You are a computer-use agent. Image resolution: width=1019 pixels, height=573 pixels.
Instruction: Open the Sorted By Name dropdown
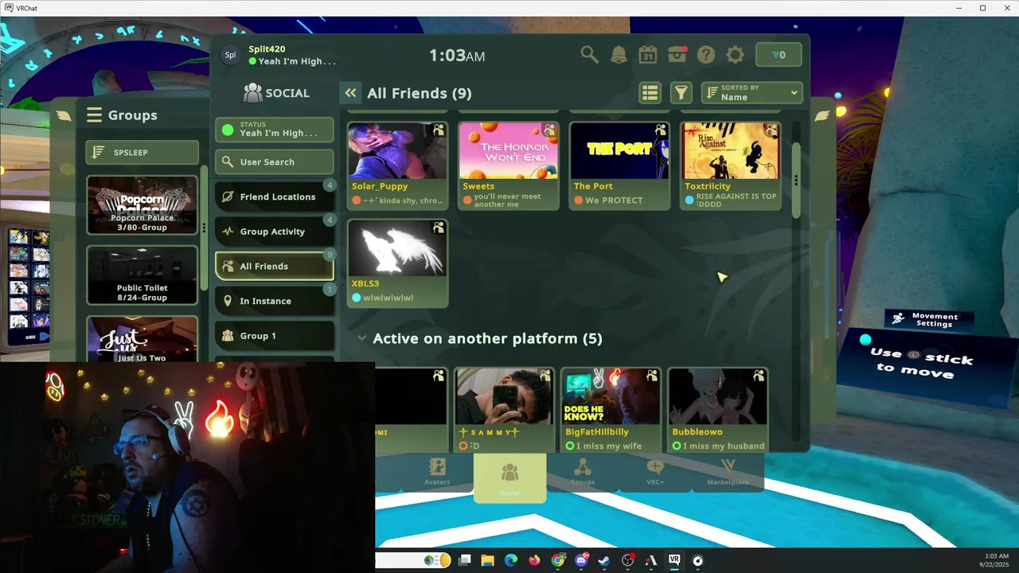752,93
